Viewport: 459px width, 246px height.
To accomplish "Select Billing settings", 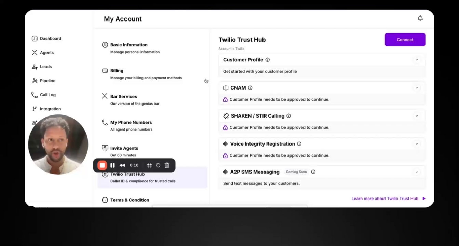I will click(152, 74).
